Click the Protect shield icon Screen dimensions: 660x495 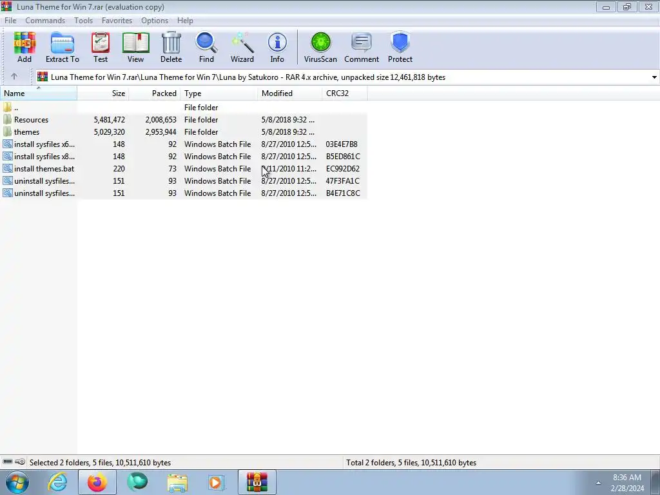tap(400, 47)
